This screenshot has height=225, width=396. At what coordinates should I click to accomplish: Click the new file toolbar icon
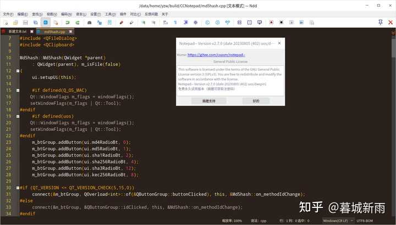click(x=6, y=22)
